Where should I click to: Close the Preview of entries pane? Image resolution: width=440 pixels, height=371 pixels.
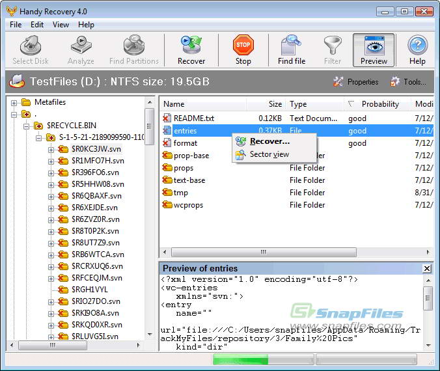(x=427, y=269)
